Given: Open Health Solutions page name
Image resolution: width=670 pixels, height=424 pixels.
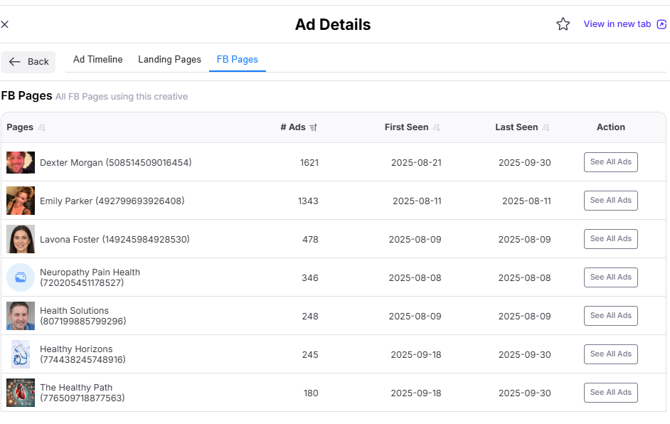Looking at the screenshot, I should [74, 311].
